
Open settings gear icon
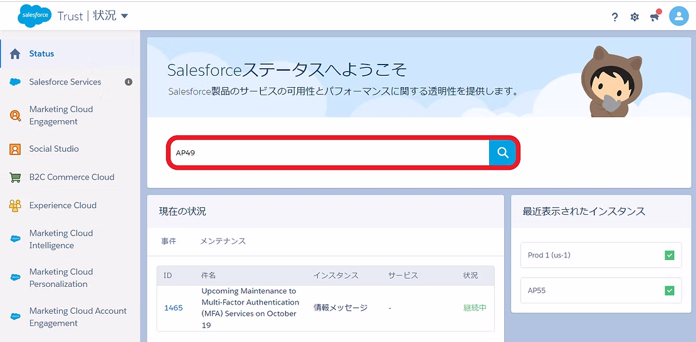coord(635,18)
